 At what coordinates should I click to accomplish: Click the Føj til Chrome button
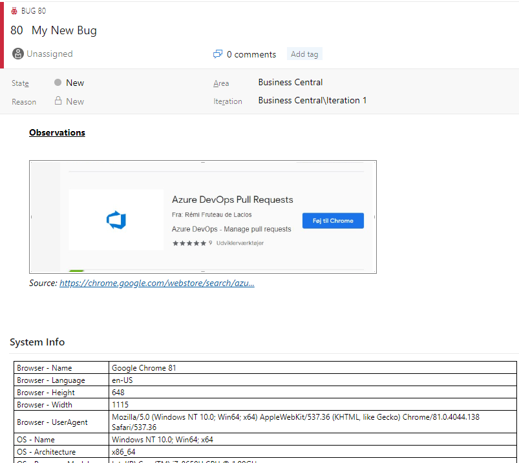coord(333,221)
